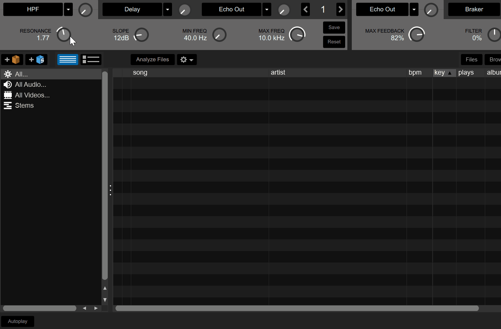Click the Resonance knob
This screenshot has width=501, height=329.
pyautogui.click(x=64, y=35)
